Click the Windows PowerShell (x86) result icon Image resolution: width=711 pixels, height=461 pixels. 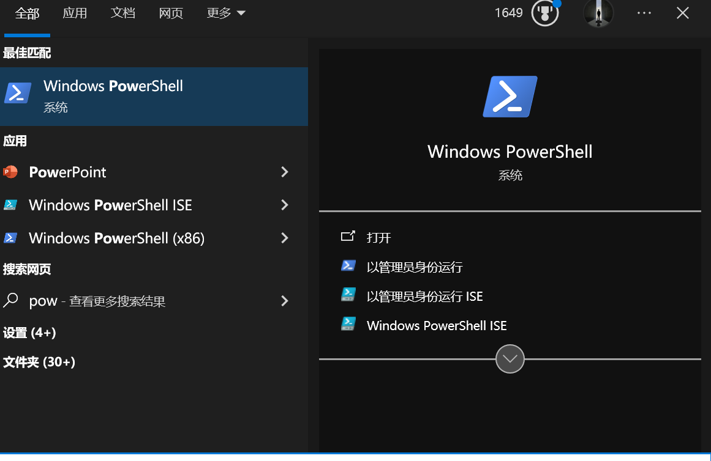10,238
